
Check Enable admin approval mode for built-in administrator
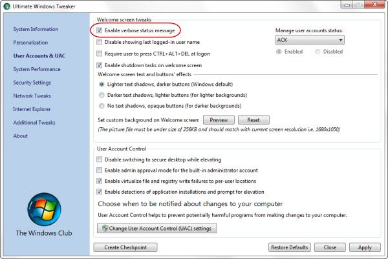99,171
